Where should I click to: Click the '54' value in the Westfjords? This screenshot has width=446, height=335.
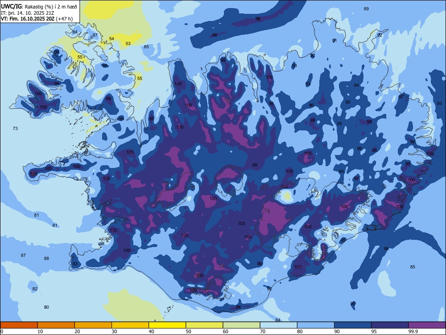[111, 39]
